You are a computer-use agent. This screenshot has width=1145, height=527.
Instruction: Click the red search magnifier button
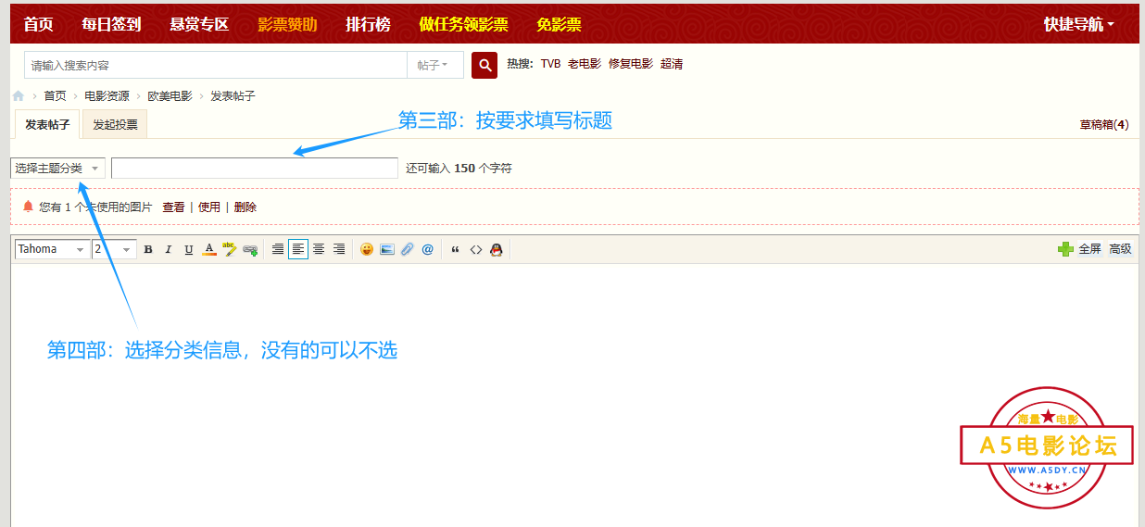484,65
